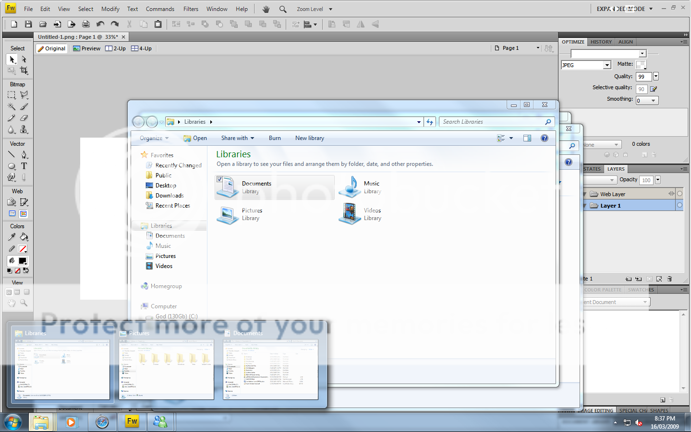This screenshot has width=691, height=432.
Task: Select the Pen tool in Vector section
Action: [x=24, y=154]
